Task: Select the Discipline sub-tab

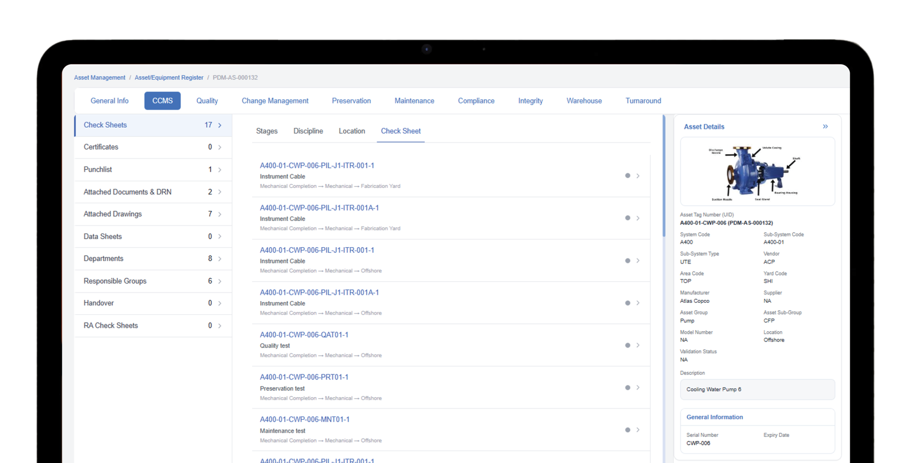Action: pyautogui.click(x=308, y=131)
